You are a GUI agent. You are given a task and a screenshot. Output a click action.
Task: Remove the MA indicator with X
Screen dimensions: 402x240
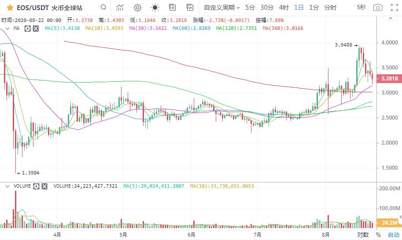click(x=36, y=28)
